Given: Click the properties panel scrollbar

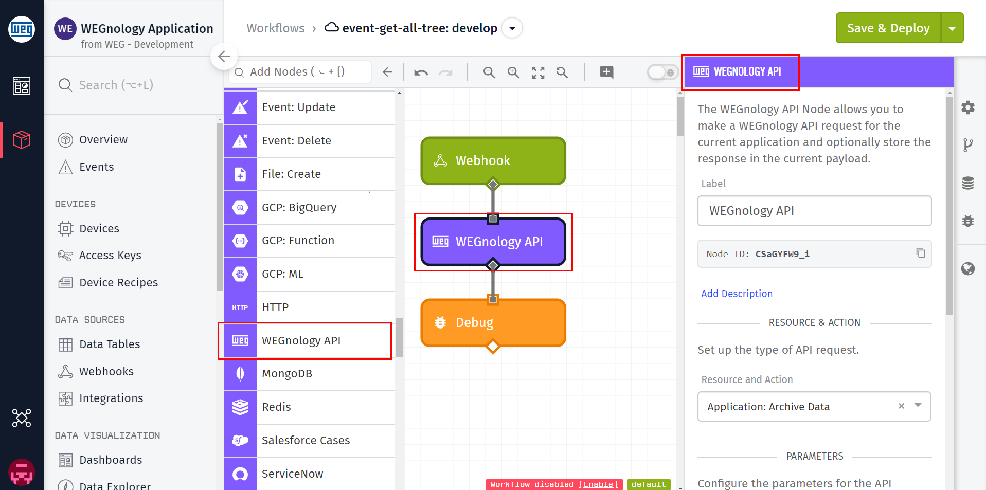Looking at the screenshot, I should click(x=949, y=206).
